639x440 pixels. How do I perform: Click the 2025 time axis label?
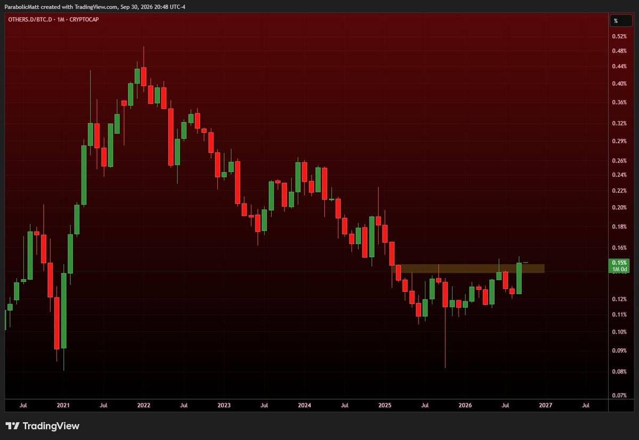tap(385, 405)
